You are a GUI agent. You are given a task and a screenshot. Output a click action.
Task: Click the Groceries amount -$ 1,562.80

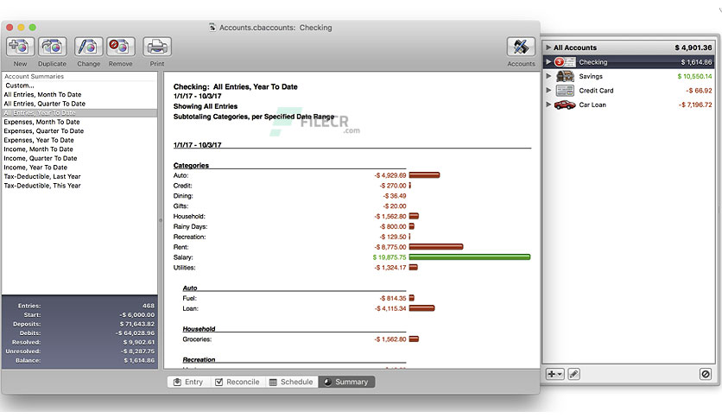coord(390,339)
